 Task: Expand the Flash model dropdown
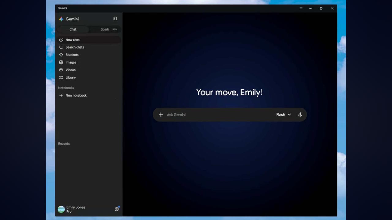(x=284, y=115)
